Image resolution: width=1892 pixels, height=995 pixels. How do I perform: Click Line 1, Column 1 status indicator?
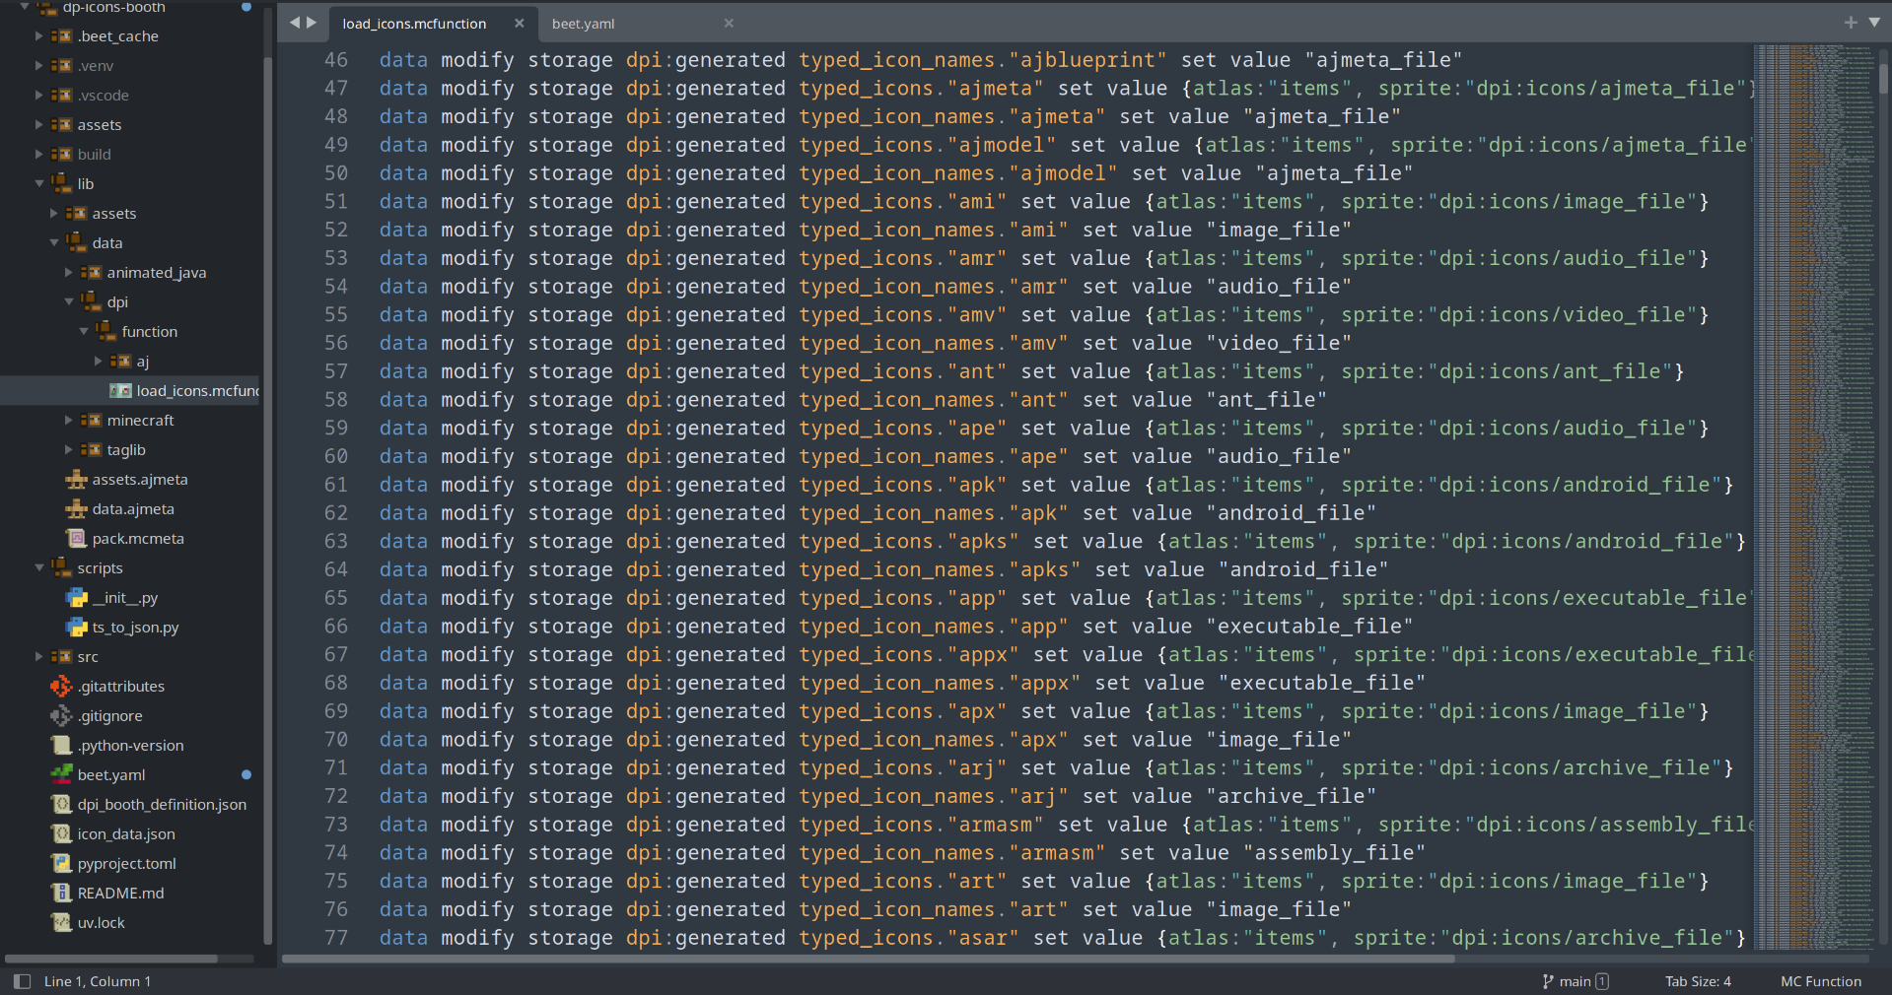click(98, 981)
